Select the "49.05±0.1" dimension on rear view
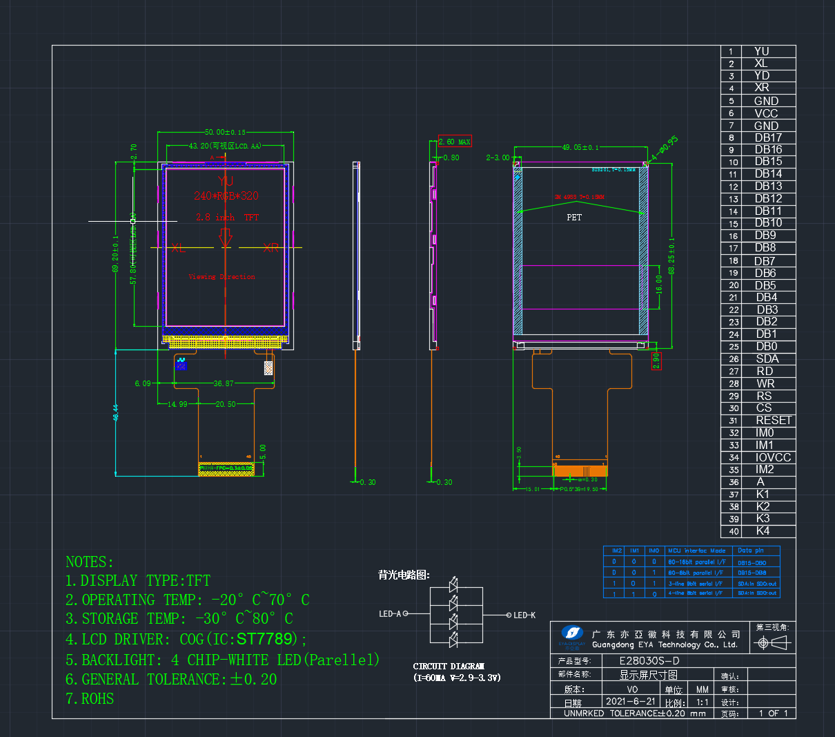This screenshot has width=835, height=737. click(580, 147)
